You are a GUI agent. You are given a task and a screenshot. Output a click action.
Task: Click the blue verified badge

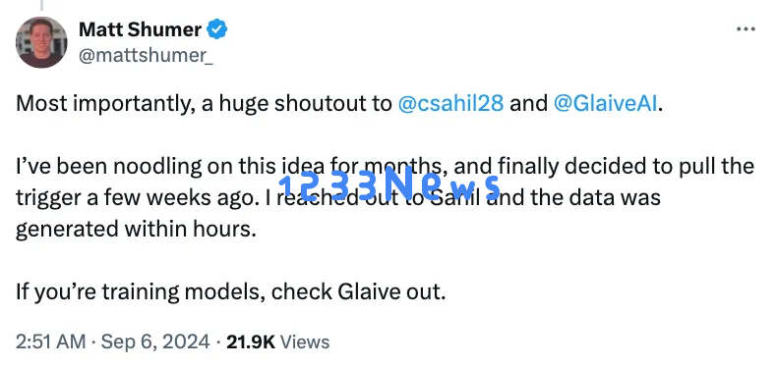[216, 29]
